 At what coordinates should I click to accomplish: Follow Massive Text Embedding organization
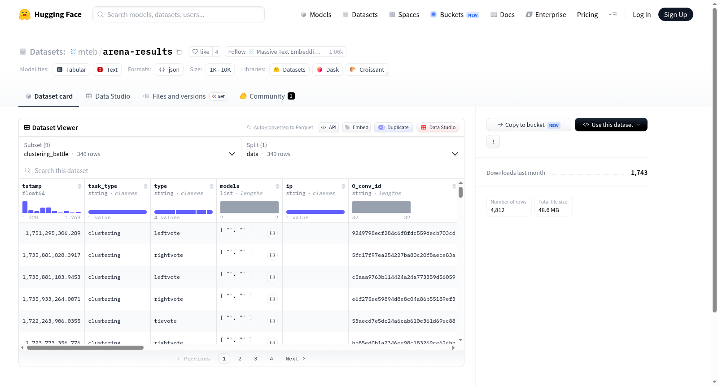(275, 52)
